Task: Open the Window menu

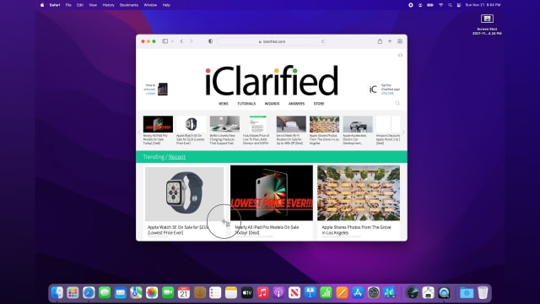Action: click(150, 5)
